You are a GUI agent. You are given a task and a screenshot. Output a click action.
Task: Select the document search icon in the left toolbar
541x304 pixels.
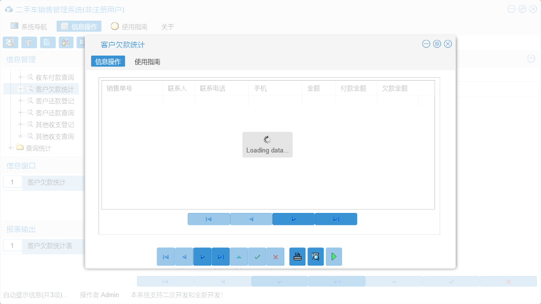[x=10, y=42]
